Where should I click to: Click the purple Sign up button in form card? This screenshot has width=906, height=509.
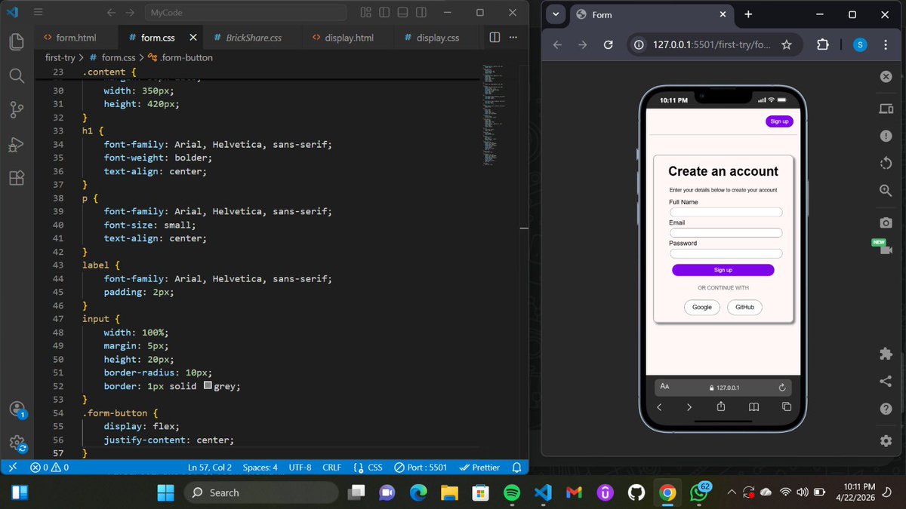[723, 270]
